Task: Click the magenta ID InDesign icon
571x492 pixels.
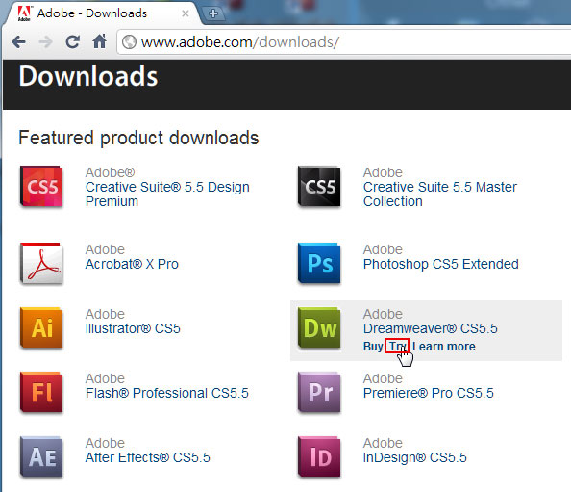Action: (319, 457)
